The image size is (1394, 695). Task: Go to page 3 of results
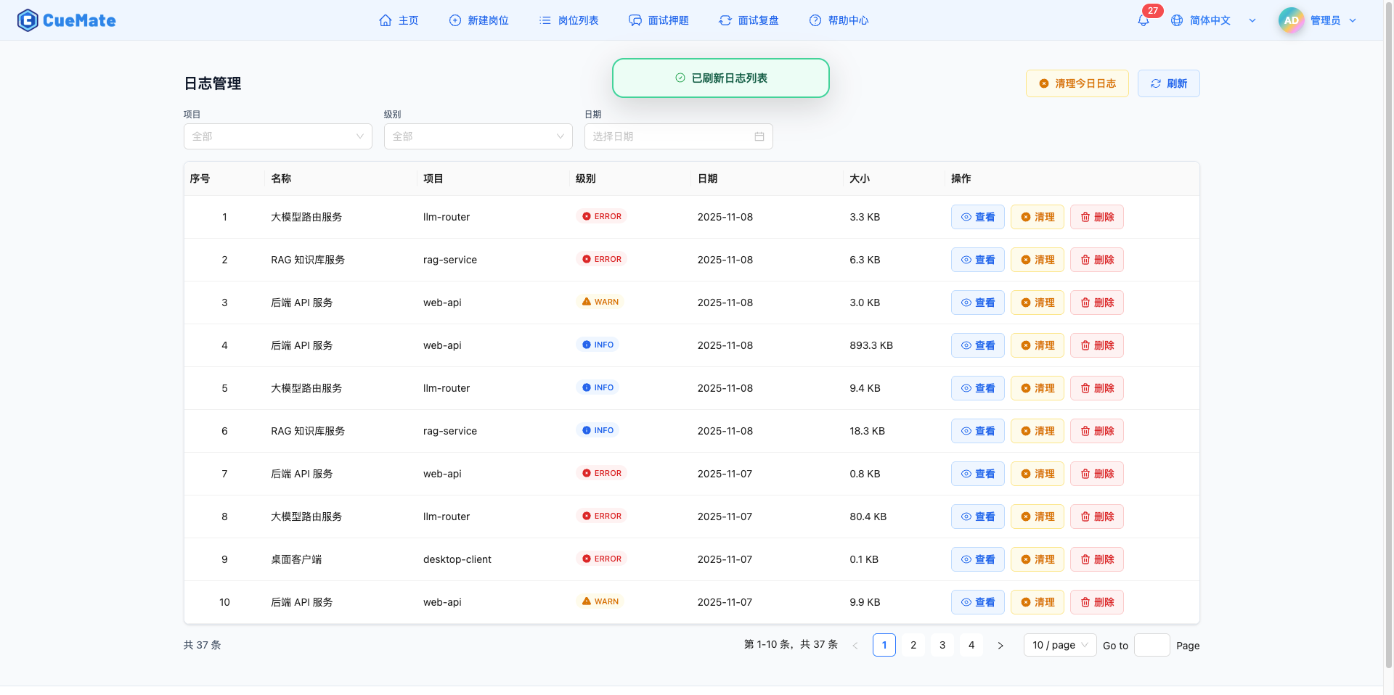click(942, 645)
